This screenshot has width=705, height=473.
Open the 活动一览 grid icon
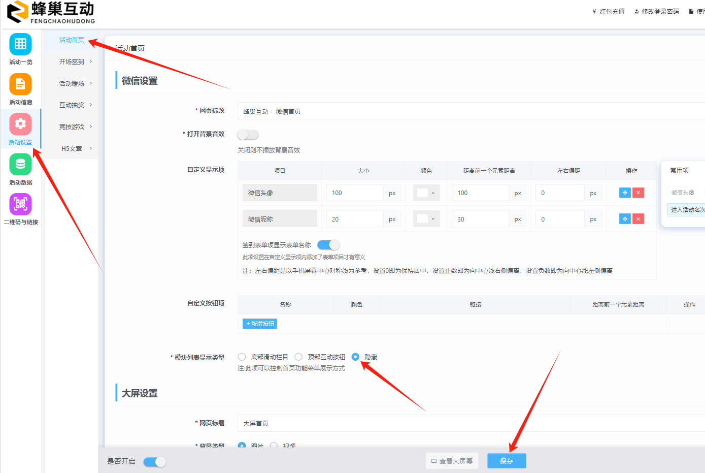[x=20, y=44]
